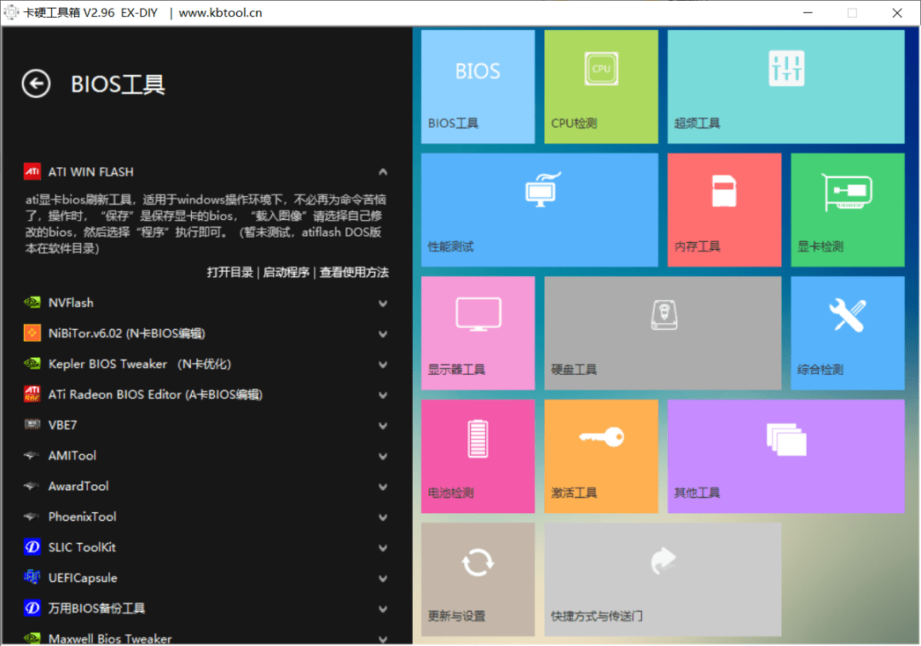Viewport: 921px width, 646px height.
Task: Click the 万用BIOS备份工具 icon
Action: tap(32, 608)
